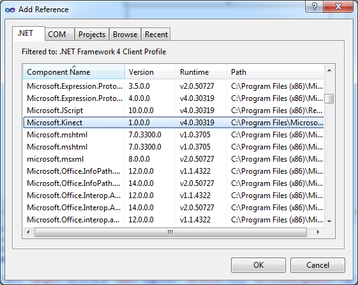Select Microsoft.Office.Interop.A... version 12.0.0.0

click(x=174, y=195)
